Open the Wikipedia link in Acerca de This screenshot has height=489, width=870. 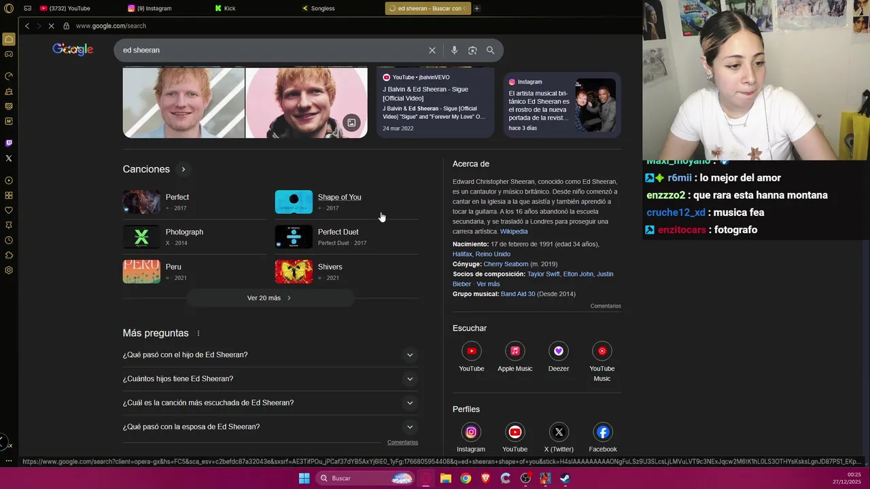pos(514,232)
